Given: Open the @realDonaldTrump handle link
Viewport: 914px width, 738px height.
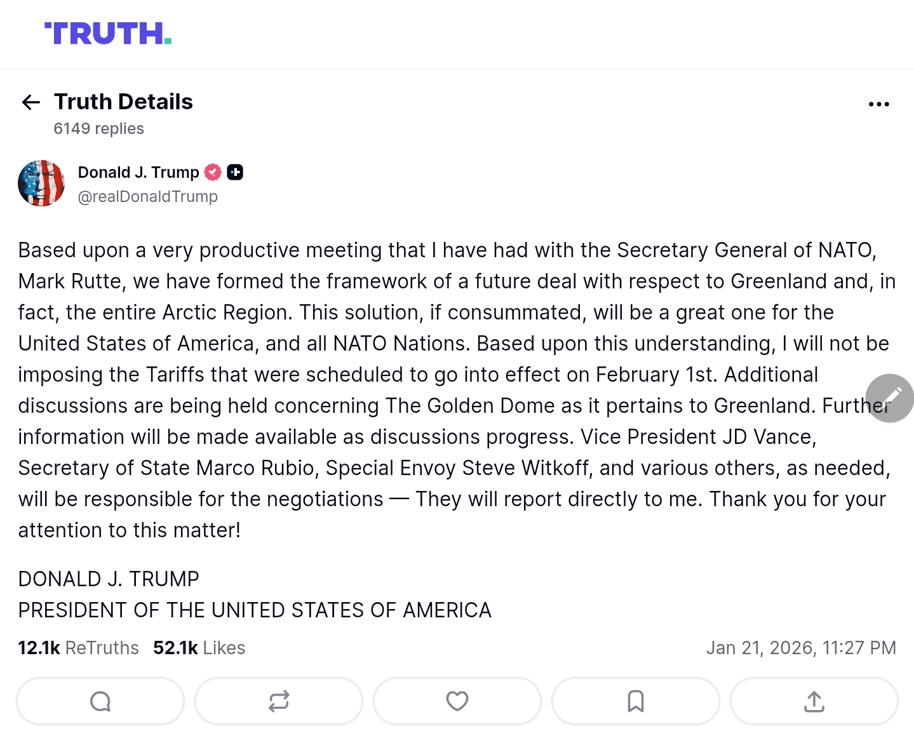Looking at the screenshot, I should coord(147,197).
